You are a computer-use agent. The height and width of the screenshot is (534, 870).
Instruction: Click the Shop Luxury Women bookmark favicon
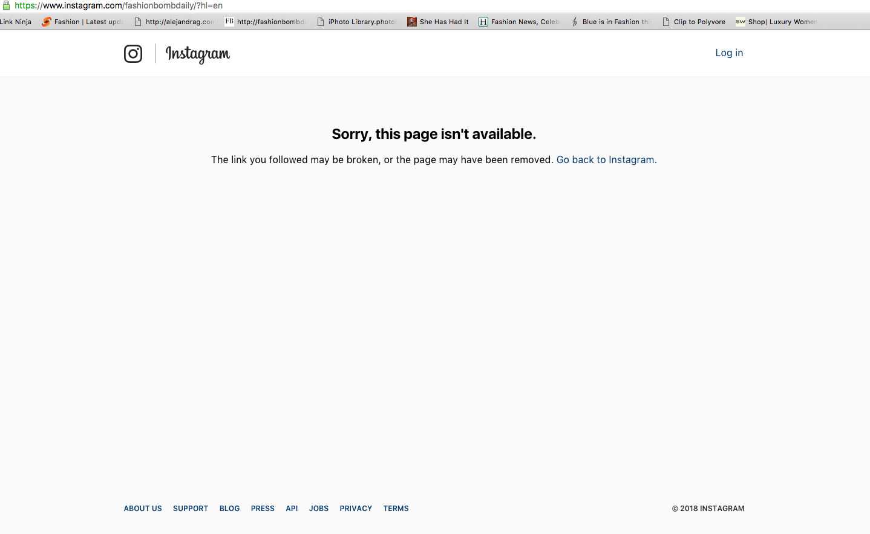point(741,22)
